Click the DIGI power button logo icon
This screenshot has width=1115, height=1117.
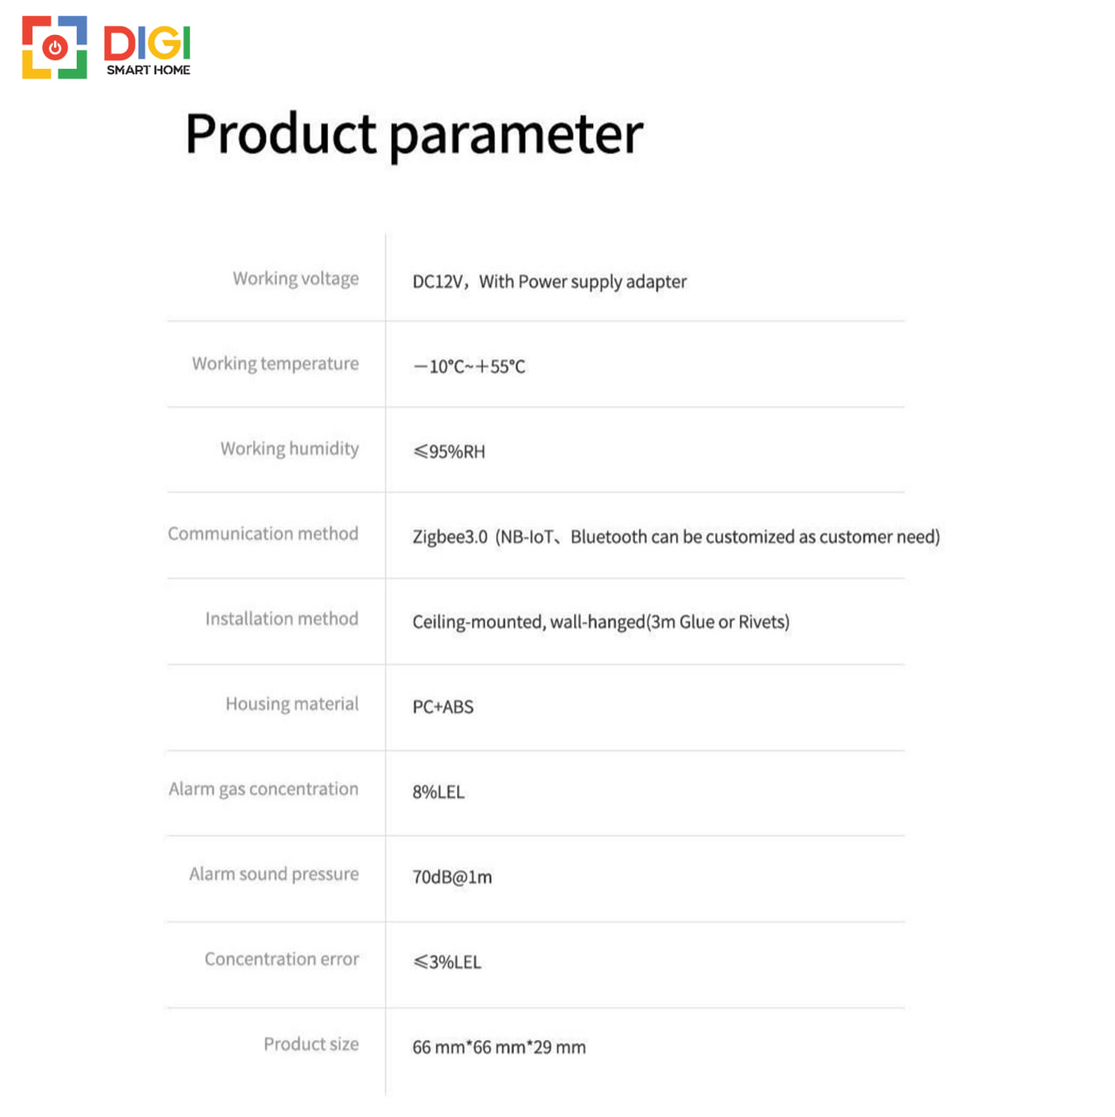pos(54,47)
